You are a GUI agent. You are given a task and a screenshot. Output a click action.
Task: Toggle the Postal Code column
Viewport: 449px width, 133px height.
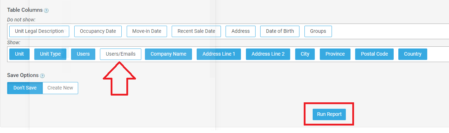tap(374, 54)
